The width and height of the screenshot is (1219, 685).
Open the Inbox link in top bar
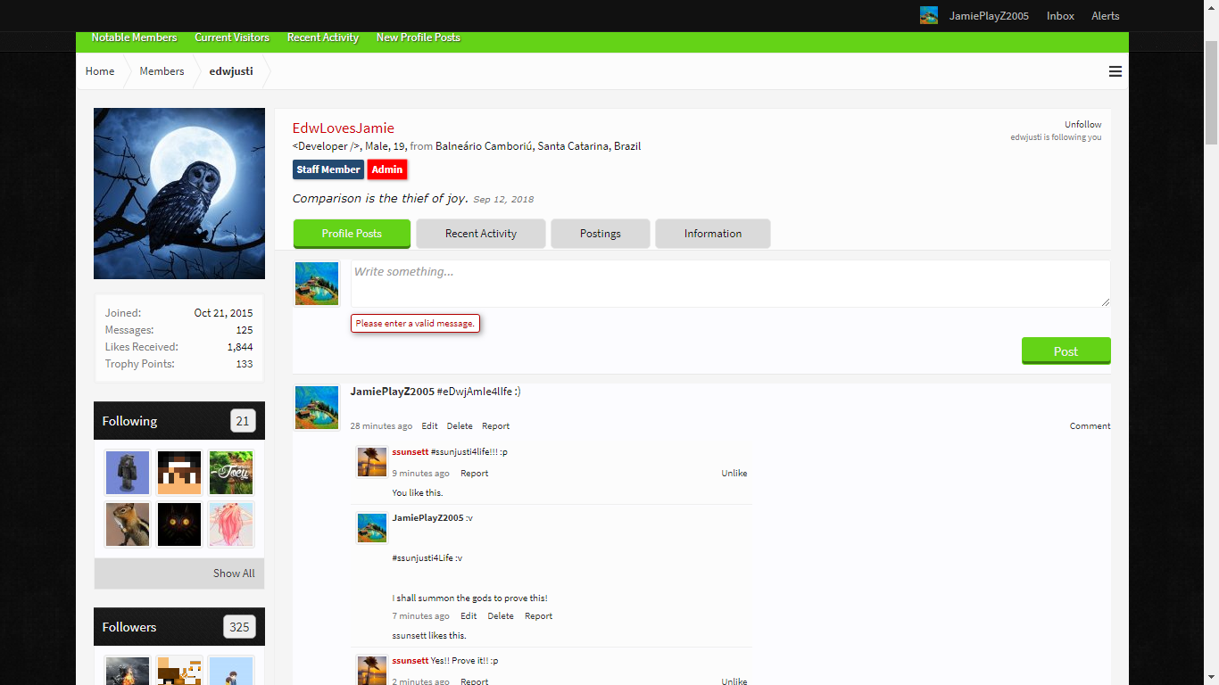click(x=1060, y=16)
